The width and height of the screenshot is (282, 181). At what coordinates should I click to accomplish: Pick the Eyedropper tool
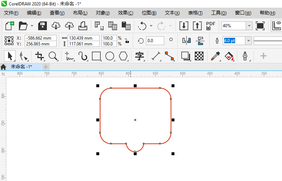point(215,56)
